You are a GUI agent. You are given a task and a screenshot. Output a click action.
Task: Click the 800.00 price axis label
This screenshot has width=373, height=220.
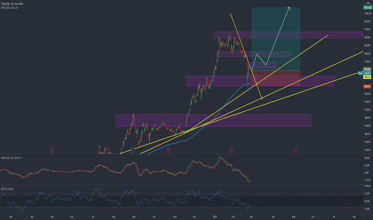[368, 54]
